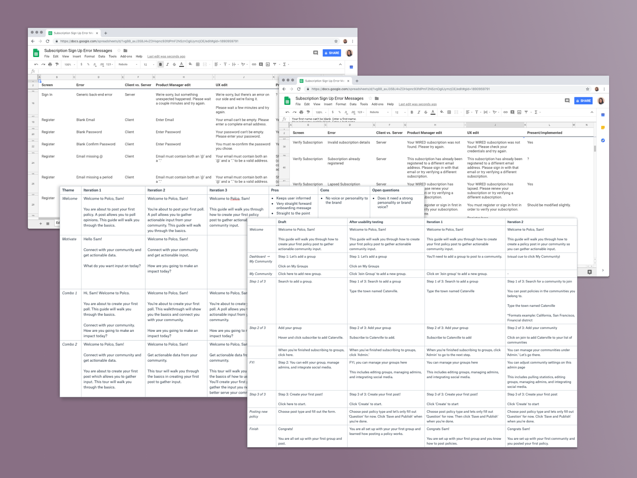Toggle Bold in left window toolbar

coord(160,64)
